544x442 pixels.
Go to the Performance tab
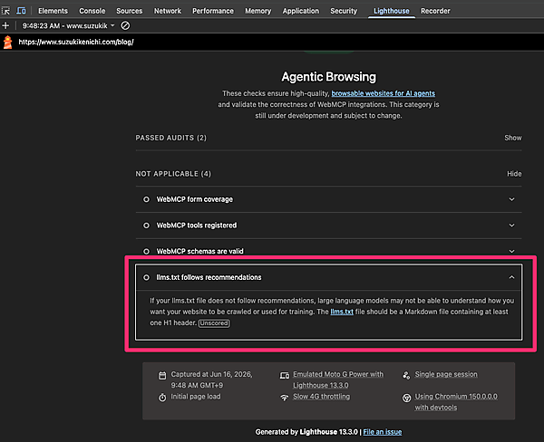coord(213,11)
